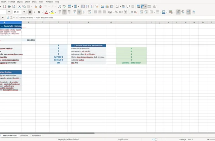The width and height of the screenshot is (215, 141).
Task: Switch to the Inventaire sheet tab
Action: point(24,136)
